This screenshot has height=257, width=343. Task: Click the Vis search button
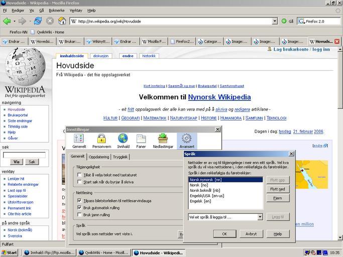pos(17,162)
